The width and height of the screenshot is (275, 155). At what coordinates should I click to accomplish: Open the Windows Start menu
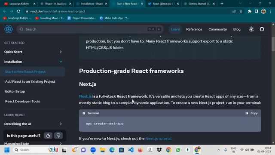7,150
